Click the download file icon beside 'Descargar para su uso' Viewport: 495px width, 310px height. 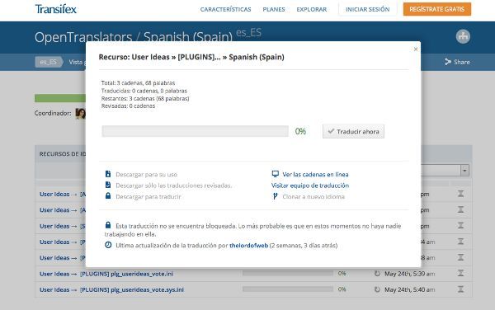point(108,174)
